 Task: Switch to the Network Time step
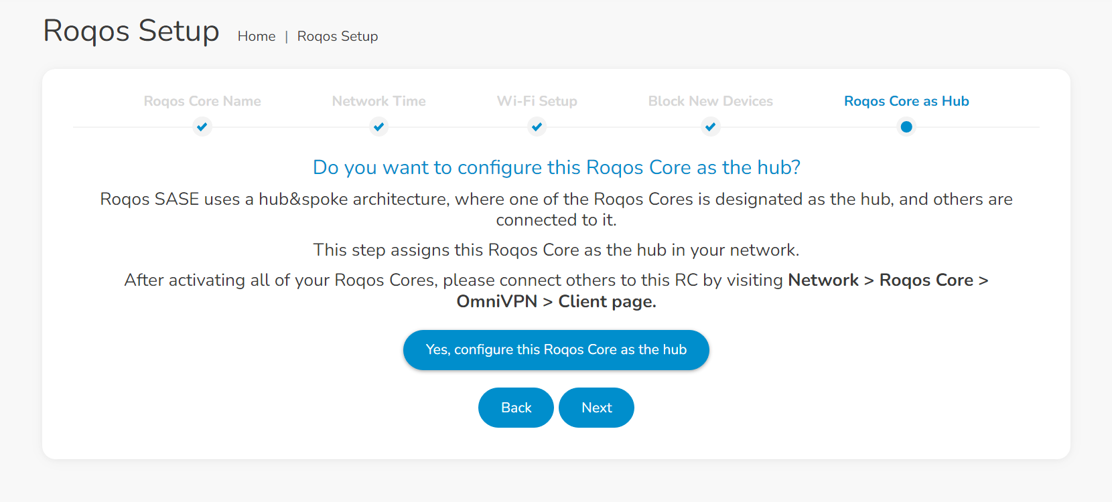[x=379, y=101]
